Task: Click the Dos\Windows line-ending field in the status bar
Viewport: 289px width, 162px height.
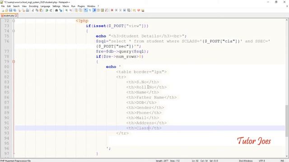Action: pos(246,161)
